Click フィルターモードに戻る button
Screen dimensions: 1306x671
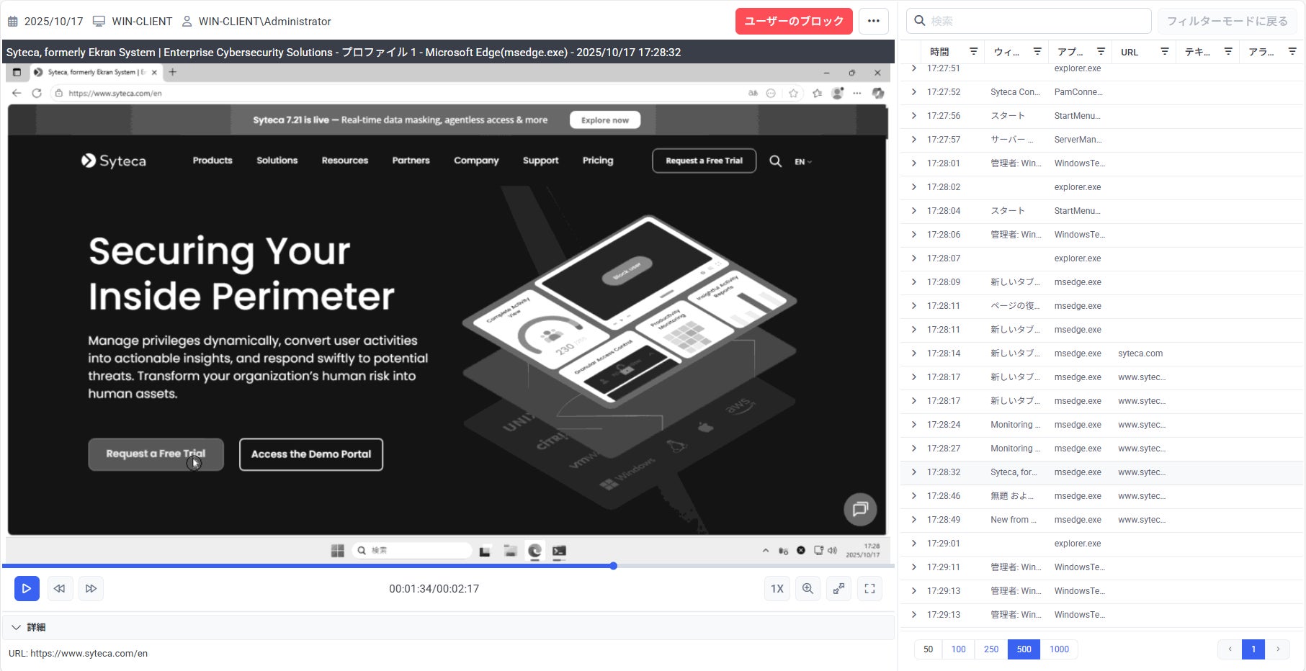[x=1227, y=21]
